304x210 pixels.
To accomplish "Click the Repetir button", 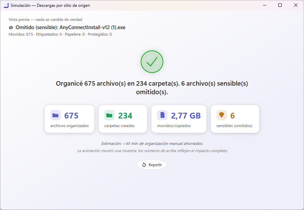I will (152, 165).
